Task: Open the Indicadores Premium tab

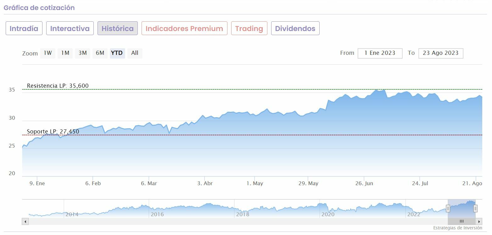Action: [x=184, y=29]
